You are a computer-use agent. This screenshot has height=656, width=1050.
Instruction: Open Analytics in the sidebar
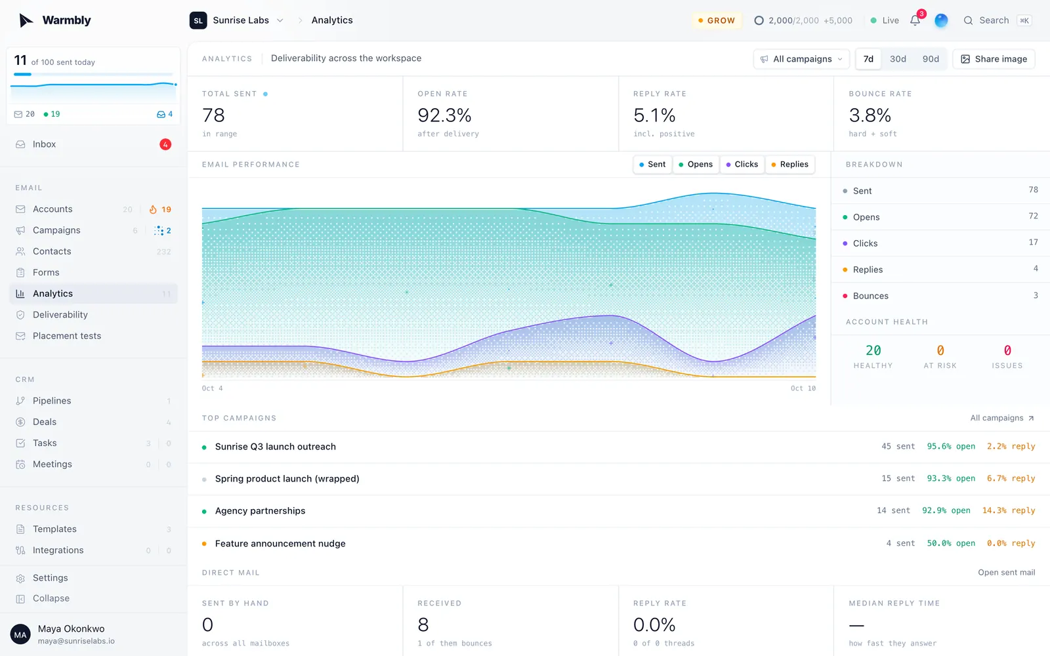coord(93,294)
